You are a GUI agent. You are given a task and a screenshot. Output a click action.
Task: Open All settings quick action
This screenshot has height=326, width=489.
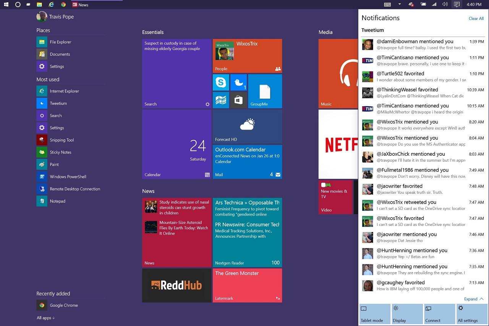coord(472,314)
